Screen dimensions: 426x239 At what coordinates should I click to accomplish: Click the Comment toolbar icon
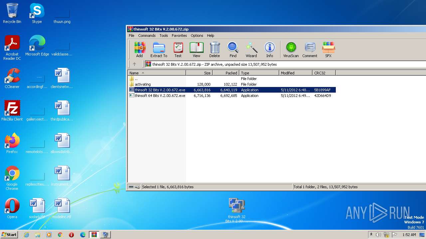coord(310,50)
